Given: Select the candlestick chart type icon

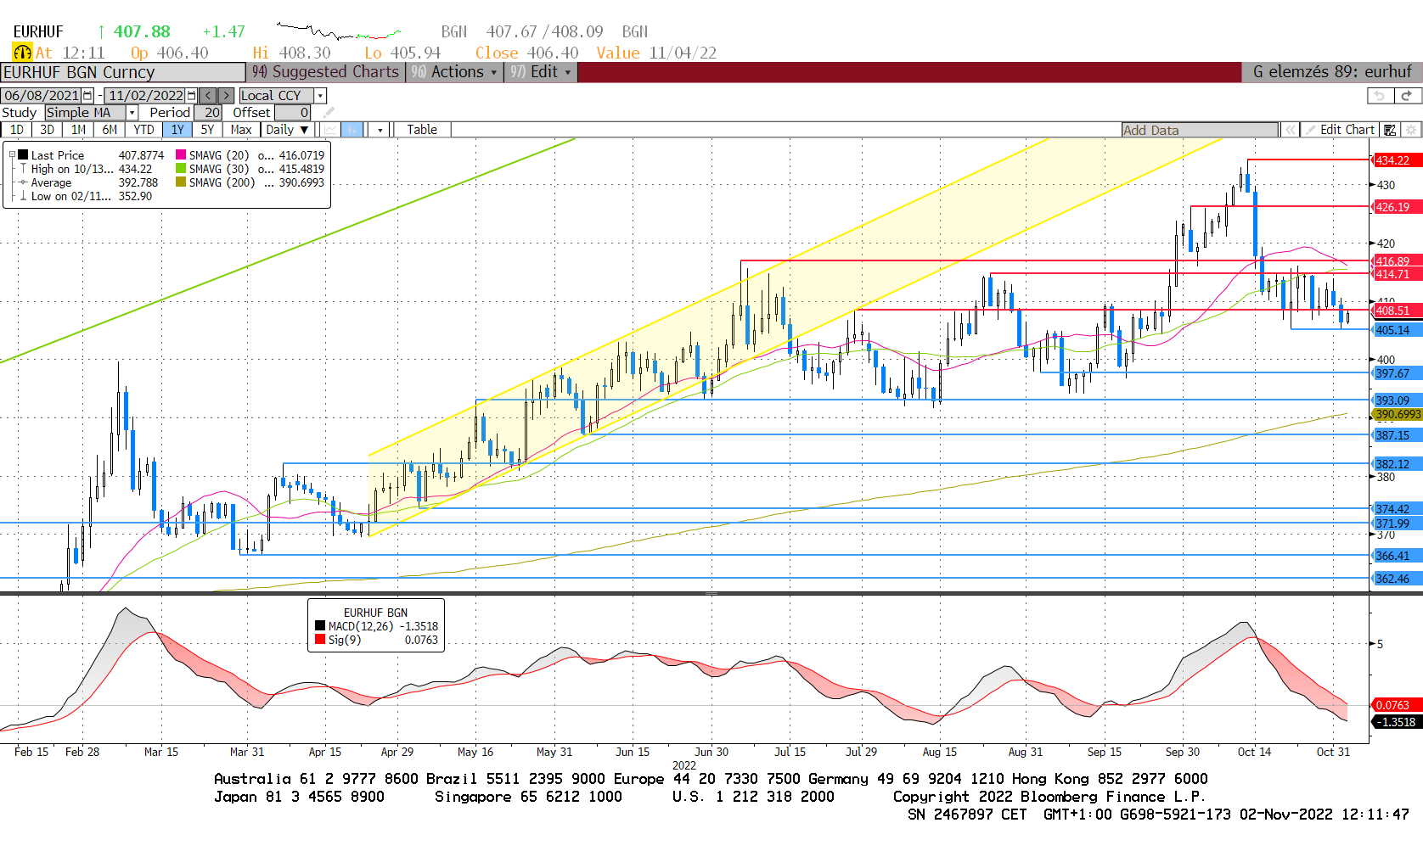Looking at the screenshot, I should (x=352, y=130).
